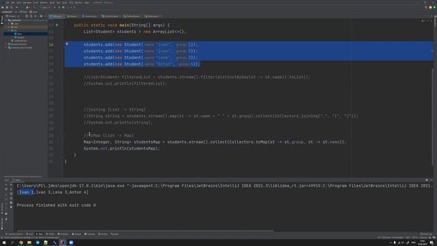The image size is (437, 246).
Task: Hide the Project tool window
Action: pos(46,16)
